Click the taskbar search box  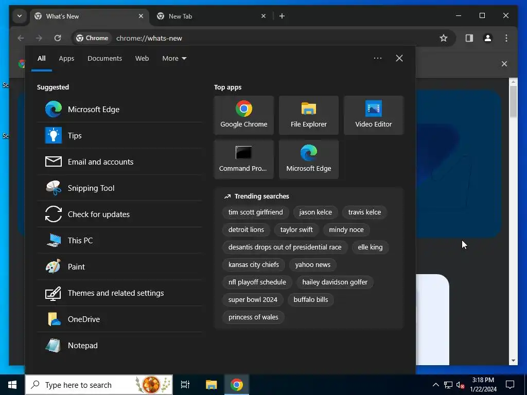click(99, 385)
